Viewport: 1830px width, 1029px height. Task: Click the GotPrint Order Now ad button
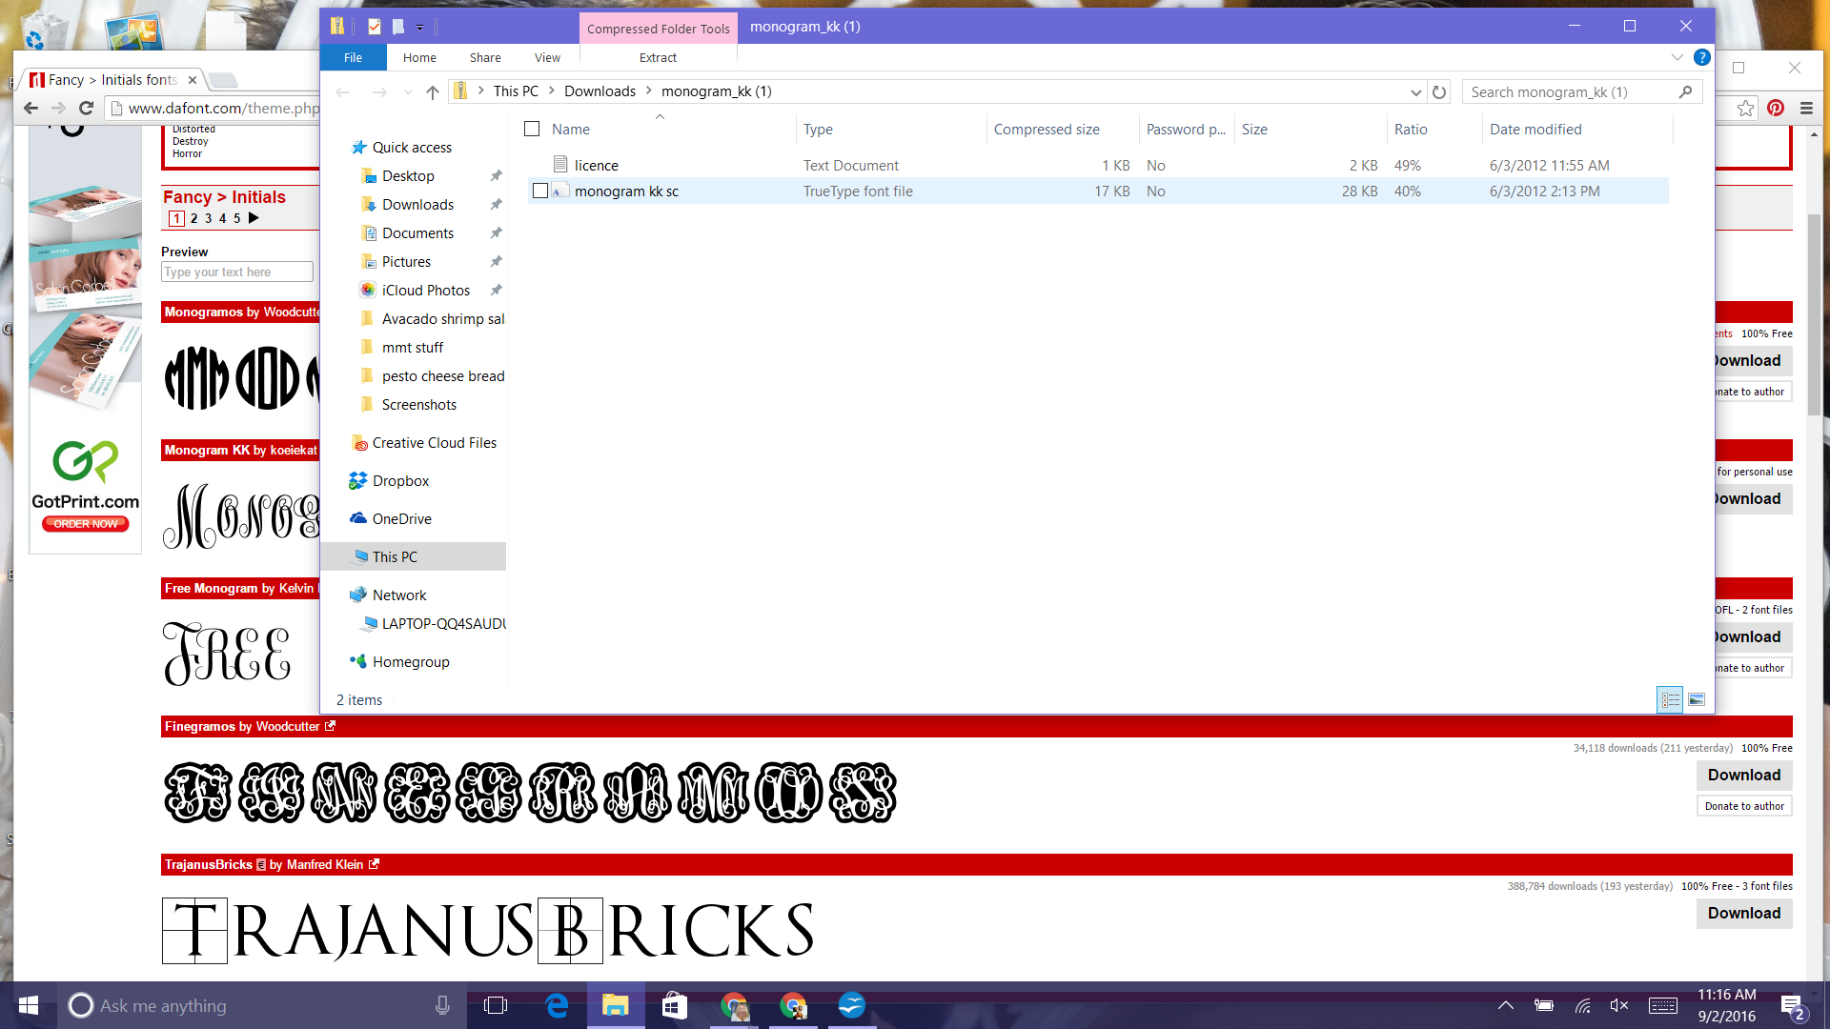coord(86,524)
